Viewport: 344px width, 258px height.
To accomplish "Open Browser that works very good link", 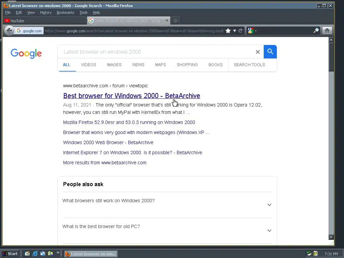I will click(x=136, y=132).
